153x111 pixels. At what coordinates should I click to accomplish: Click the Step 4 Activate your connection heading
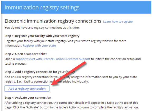pyautogui.click(x=28, y=98)
